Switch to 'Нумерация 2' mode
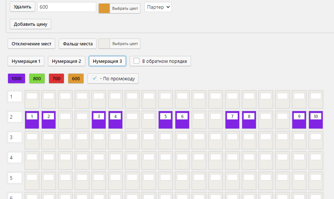The image size is (334, 199). click(x=66, y=61)
